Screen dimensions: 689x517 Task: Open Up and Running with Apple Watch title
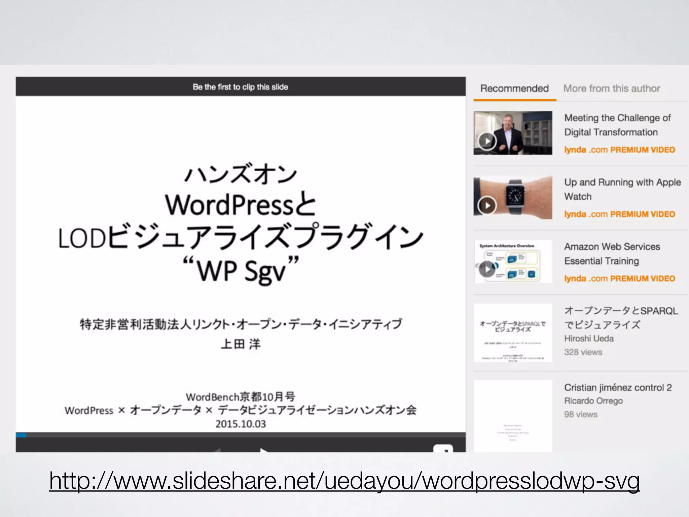tap(622, 189)
